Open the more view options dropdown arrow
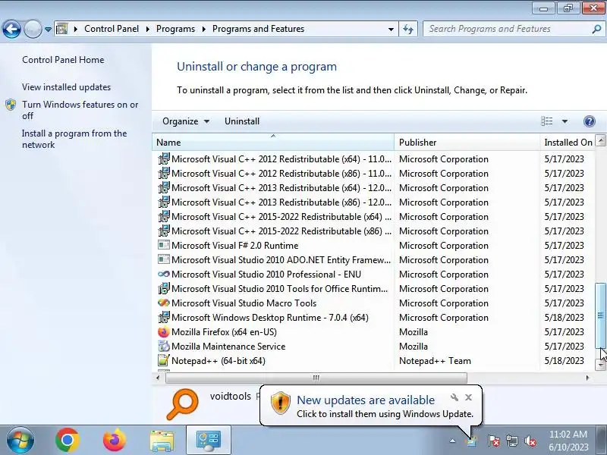This screenshot has width=607, height=455. [x=565, y=121]
